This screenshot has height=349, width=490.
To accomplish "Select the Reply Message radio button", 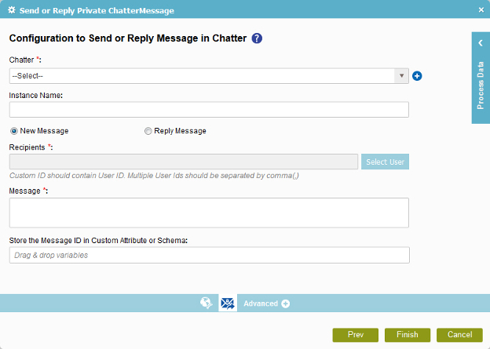I will (x=148, y=131).
